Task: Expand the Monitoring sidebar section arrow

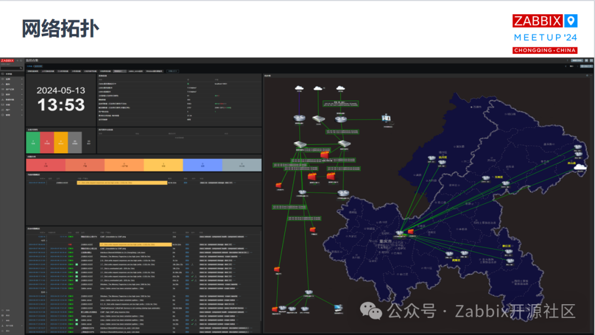Action: (22, 79)
